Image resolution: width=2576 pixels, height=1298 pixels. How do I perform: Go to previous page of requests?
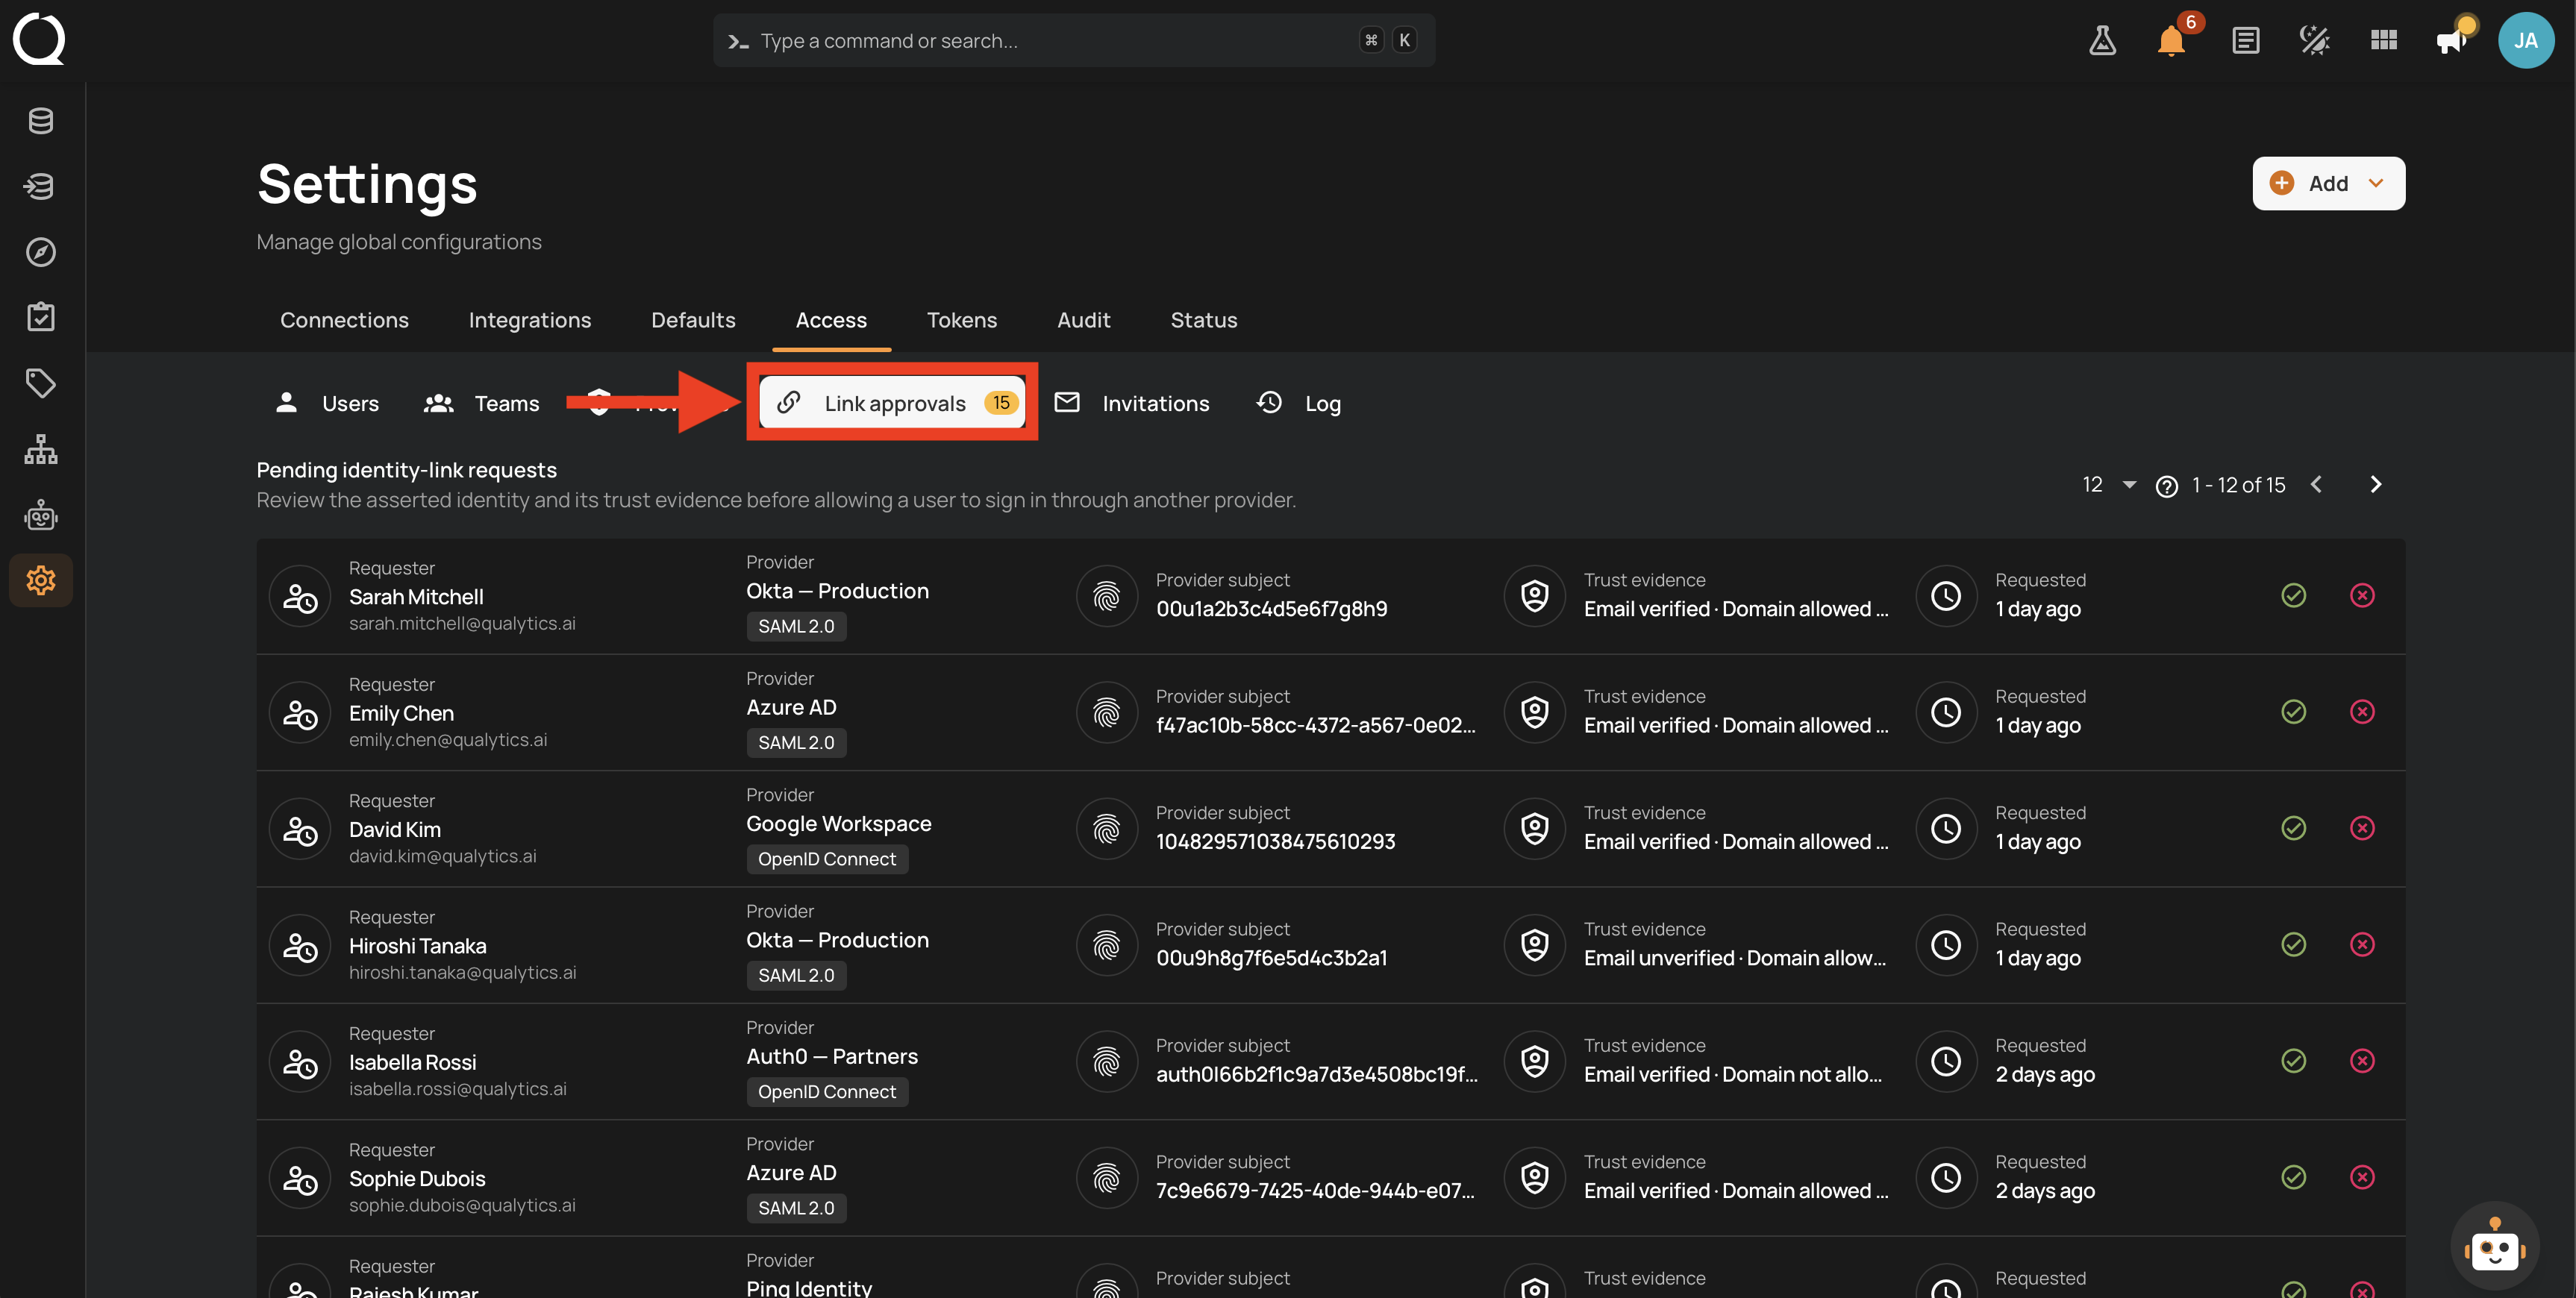2316,485
